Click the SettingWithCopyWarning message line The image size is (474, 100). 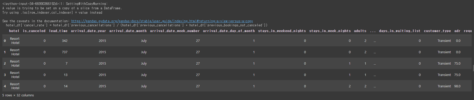click(x=55, y=4)
